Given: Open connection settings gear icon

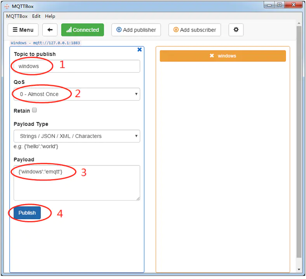Looking at the screenshot, I should [236, 30].
